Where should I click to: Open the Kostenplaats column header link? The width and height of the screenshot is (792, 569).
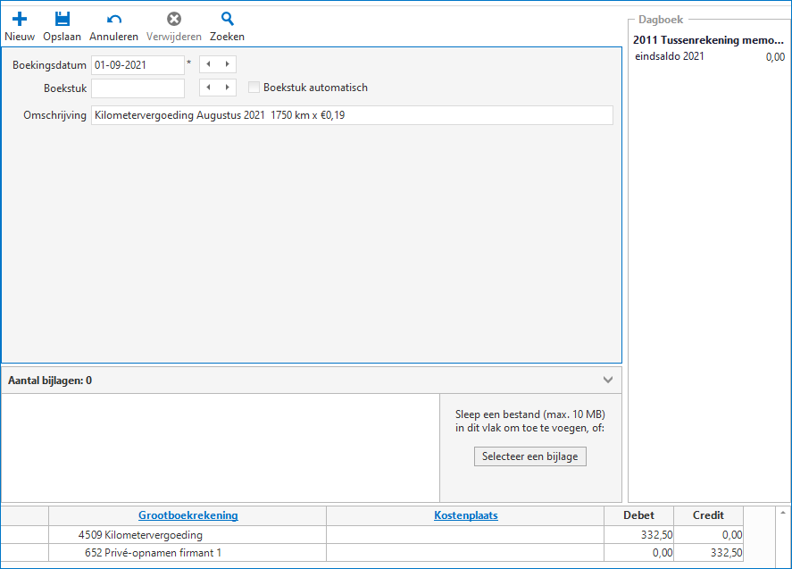point(465,515)
